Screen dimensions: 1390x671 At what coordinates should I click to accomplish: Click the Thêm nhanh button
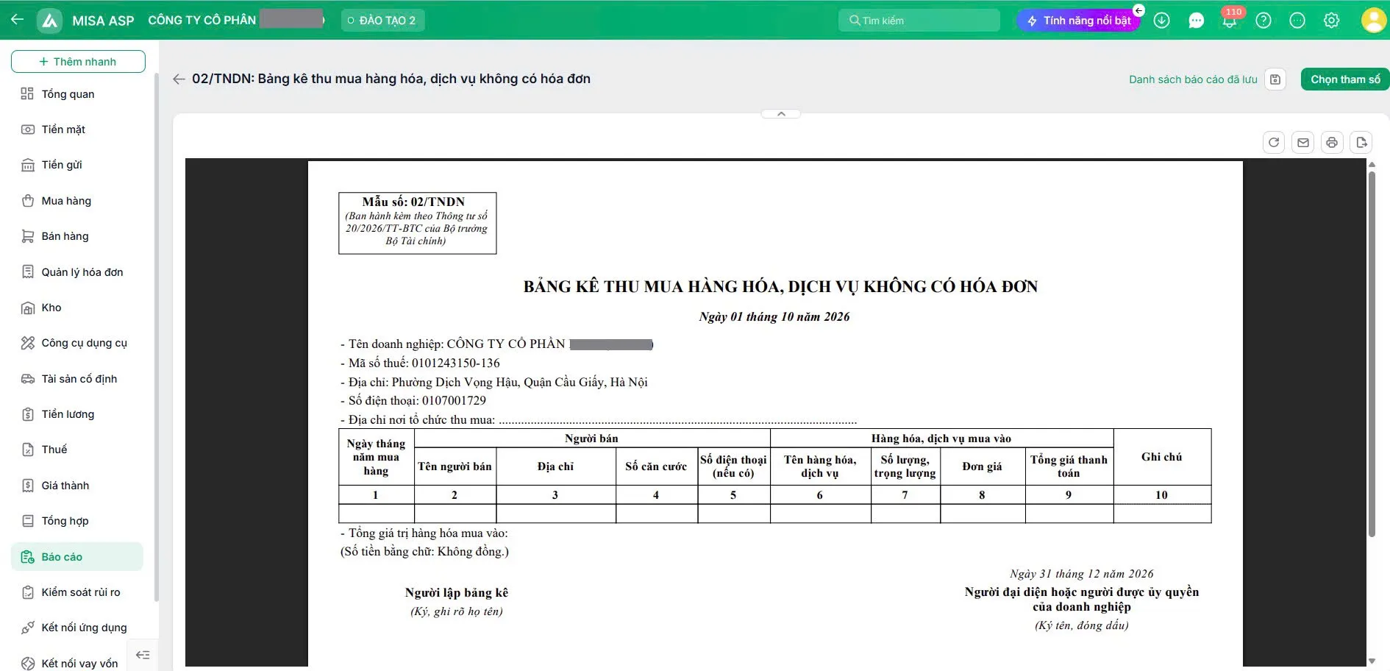tap(78, 62)
